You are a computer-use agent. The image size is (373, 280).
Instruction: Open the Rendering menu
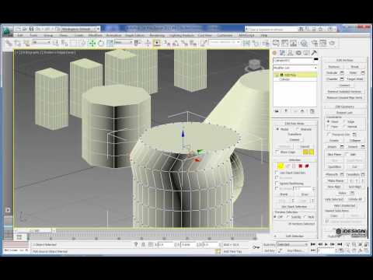(x=157, y=35)
